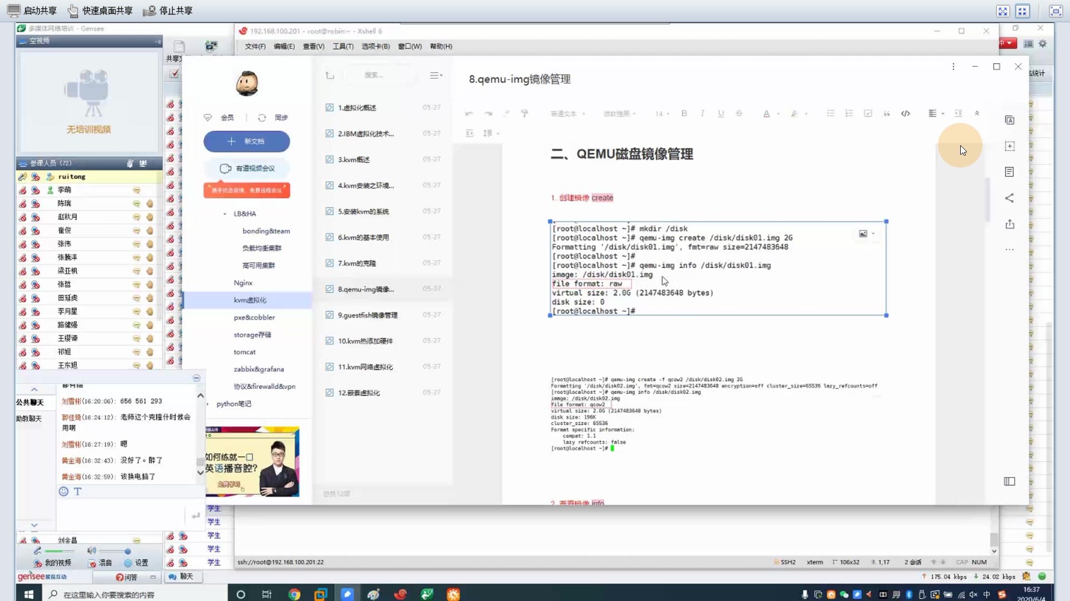Click the 新文档 button
The width and height of the screenshot is (1070, 601).
(x=246, y=141)
